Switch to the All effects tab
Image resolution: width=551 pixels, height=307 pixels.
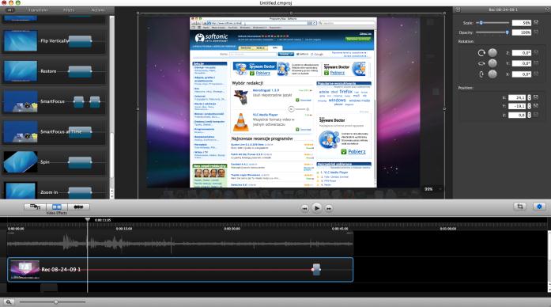click(10, 9)
